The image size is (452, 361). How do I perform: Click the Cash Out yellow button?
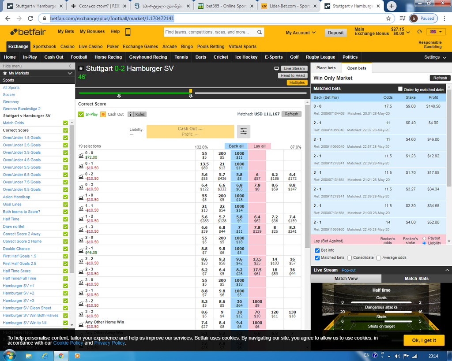point(190,131)
